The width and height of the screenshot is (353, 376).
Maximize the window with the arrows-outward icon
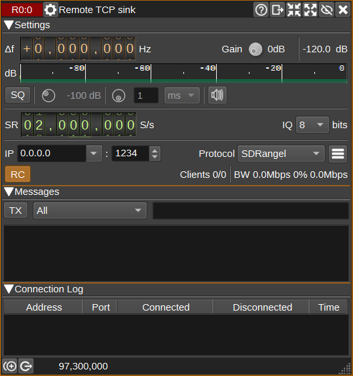[x=310, y=10]
